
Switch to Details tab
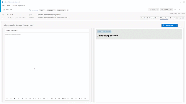click(x=143, y=18)
